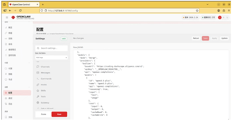
Task: Go back in browser history
Action: (10, 11)
